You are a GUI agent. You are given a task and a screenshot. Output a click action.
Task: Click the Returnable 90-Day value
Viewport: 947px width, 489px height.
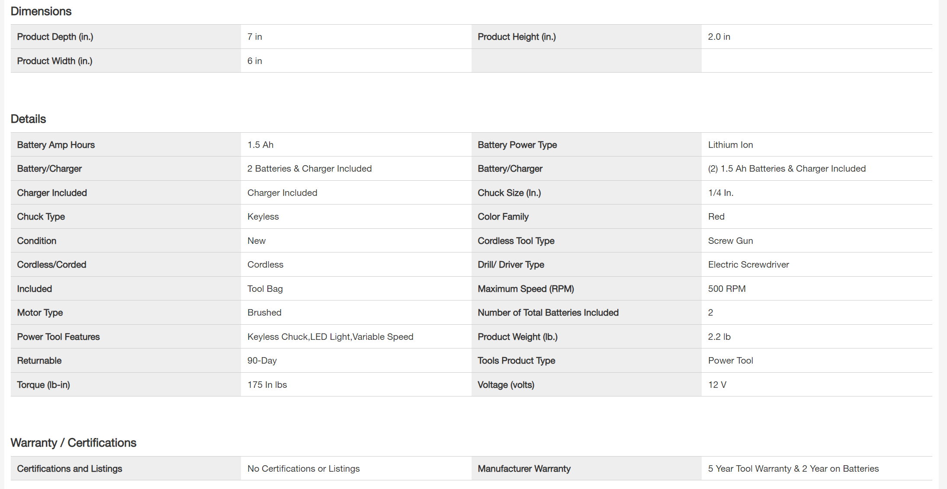[262, 361]
